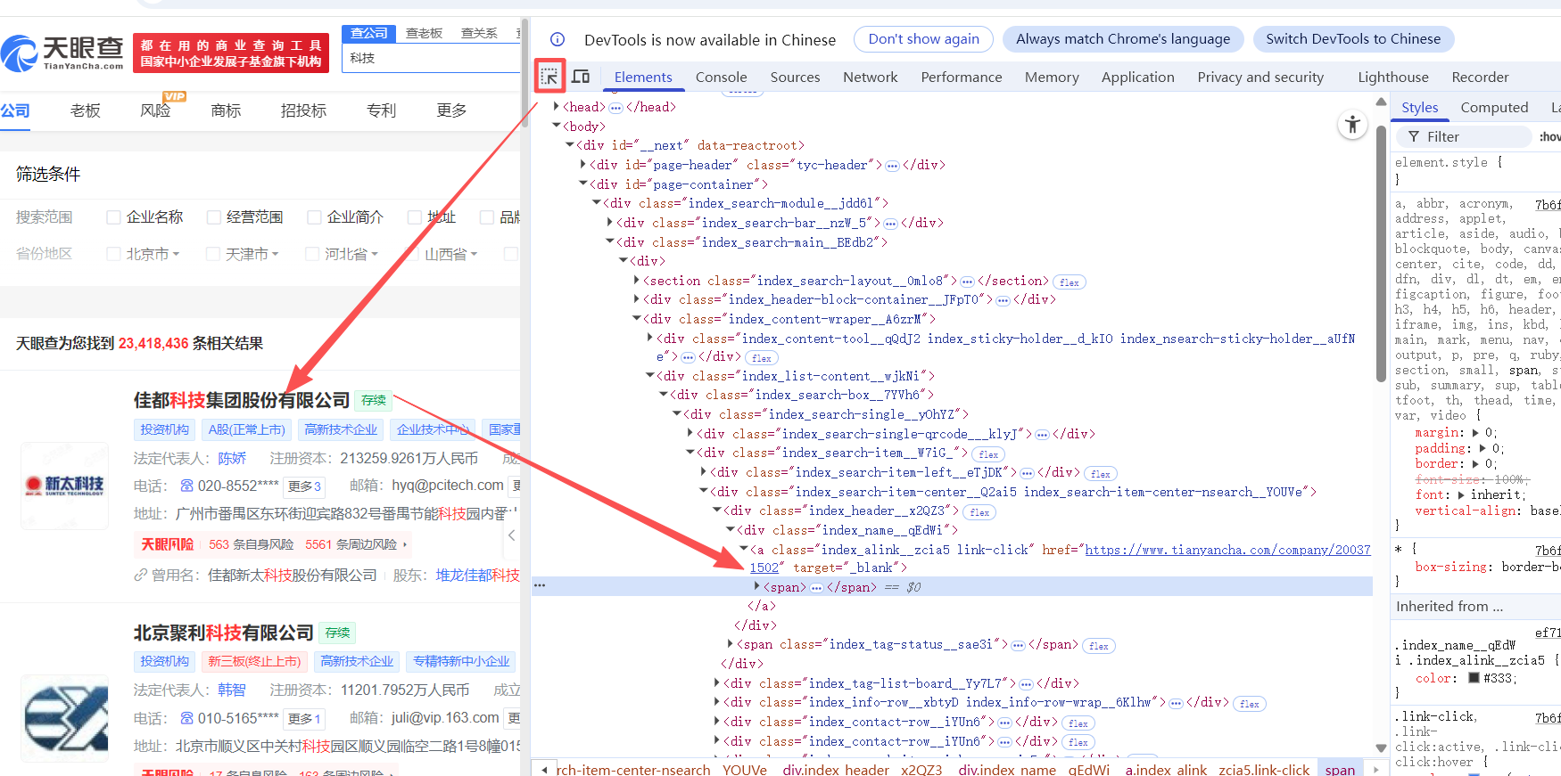1561x776 pixels.
Task: Click the link icon before 曾用名
Action: (140, 576)
